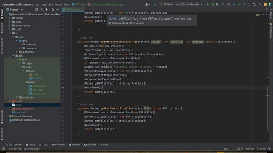Open Project tool window side tab

[x=2, y=14]
